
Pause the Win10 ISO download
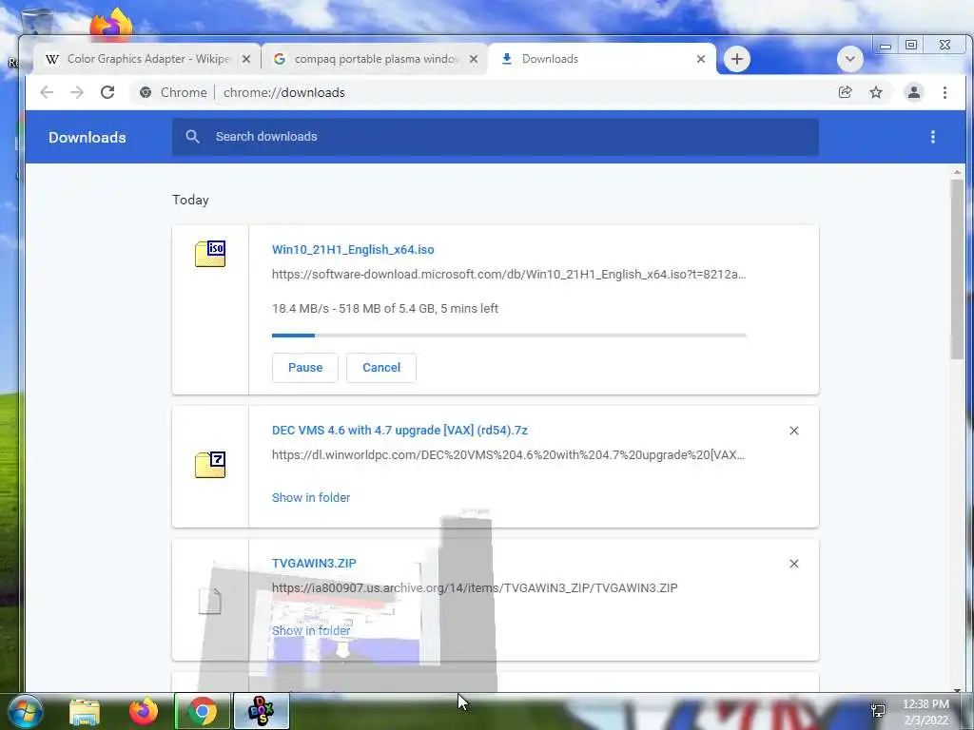pyautogui.click(x=305, y=368)
